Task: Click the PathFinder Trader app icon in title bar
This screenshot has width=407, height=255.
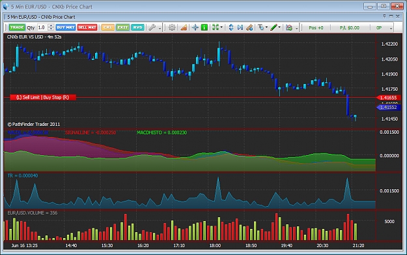Action: pyautogui.click(x=5, y=7)
